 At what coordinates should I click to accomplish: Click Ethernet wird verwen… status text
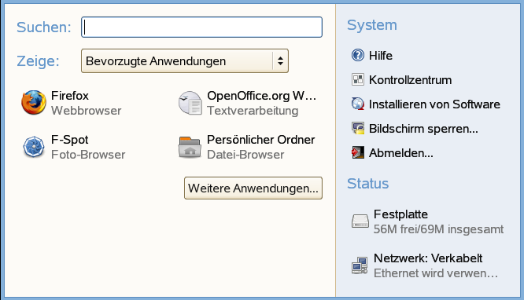436,273
